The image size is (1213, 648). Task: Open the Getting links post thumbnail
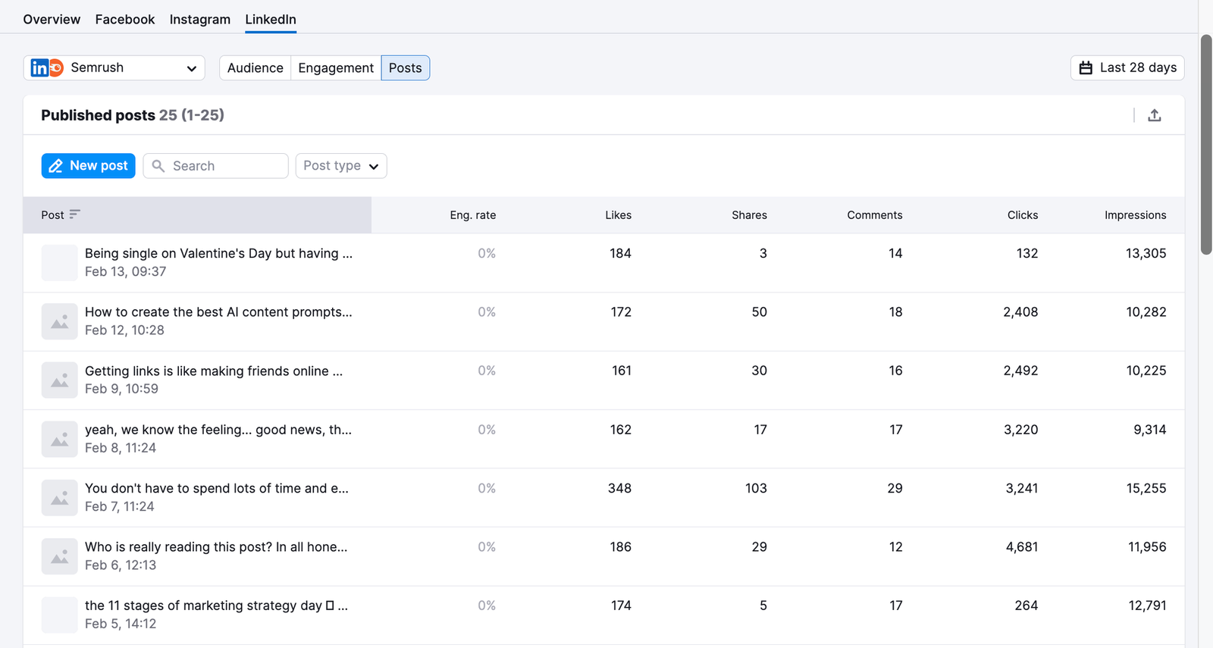[59, 380]
